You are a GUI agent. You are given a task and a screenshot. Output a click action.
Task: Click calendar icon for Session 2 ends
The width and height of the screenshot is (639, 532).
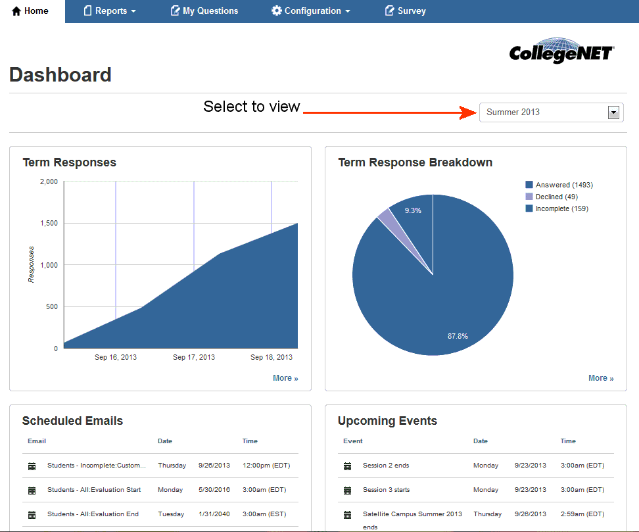tap(347, 466)
